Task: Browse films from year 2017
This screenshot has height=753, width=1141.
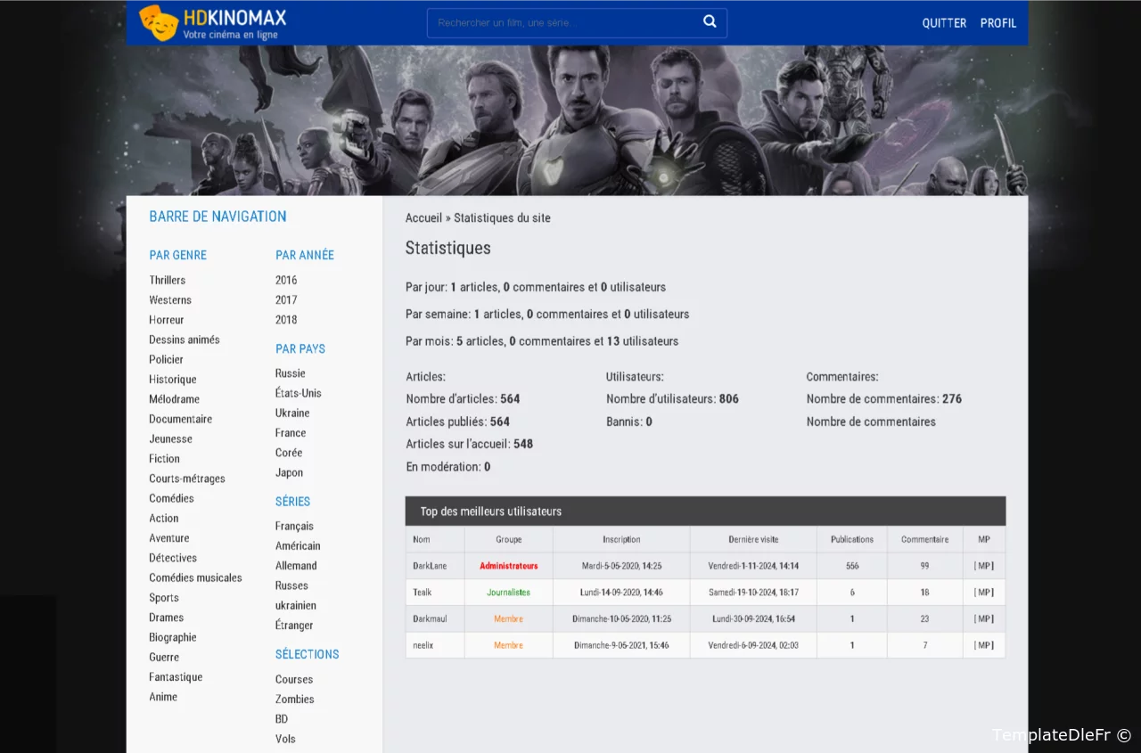Action: coord(286,300)
